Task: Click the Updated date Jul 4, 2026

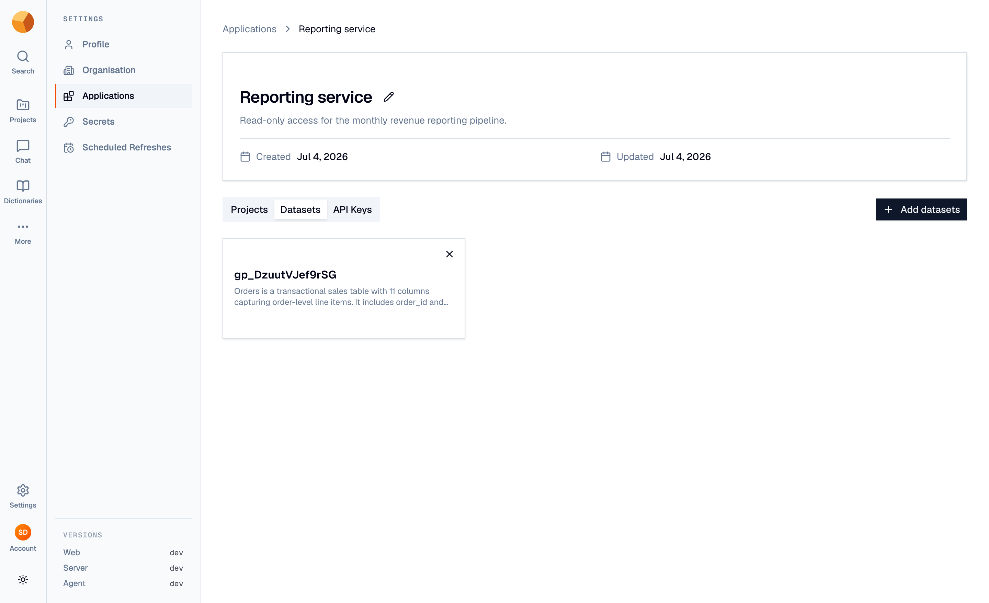Action: click(685, 157)
